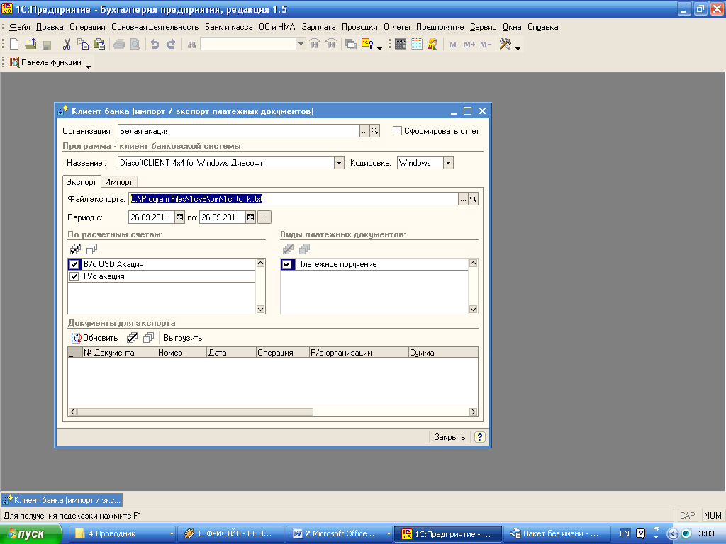Screen dimensions: 726x544
Task: Toggle the Р/с акация checkbox
Action: click(x=74, y=276)
